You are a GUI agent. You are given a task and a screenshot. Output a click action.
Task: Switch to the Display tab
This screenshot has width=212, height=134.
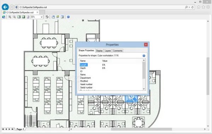click(99, 51)
